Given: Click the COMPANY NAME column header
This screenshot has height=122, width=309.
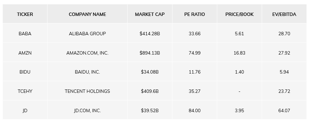Looking at the screenshot, I should pos(87,14).
